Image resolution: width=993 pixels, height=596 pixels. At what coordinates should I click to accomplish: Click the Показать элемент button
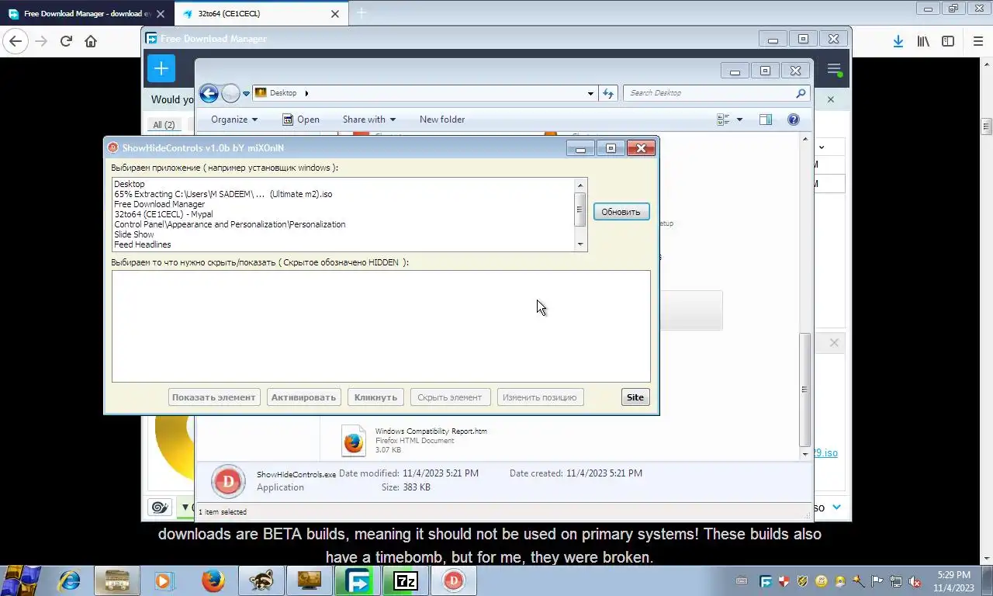[x=213, y=397]
